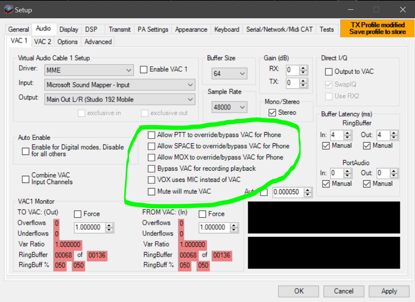Lower the FROM VAC monitor value spinner

pos(234,230)
